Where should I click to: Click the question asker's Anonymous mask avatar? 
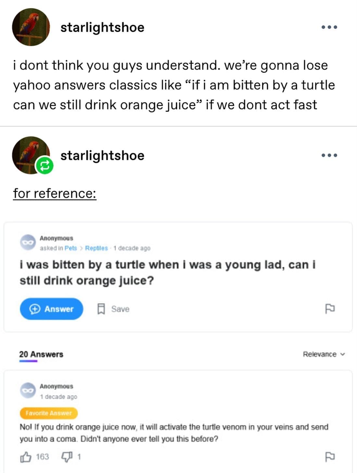click(28, 242)
